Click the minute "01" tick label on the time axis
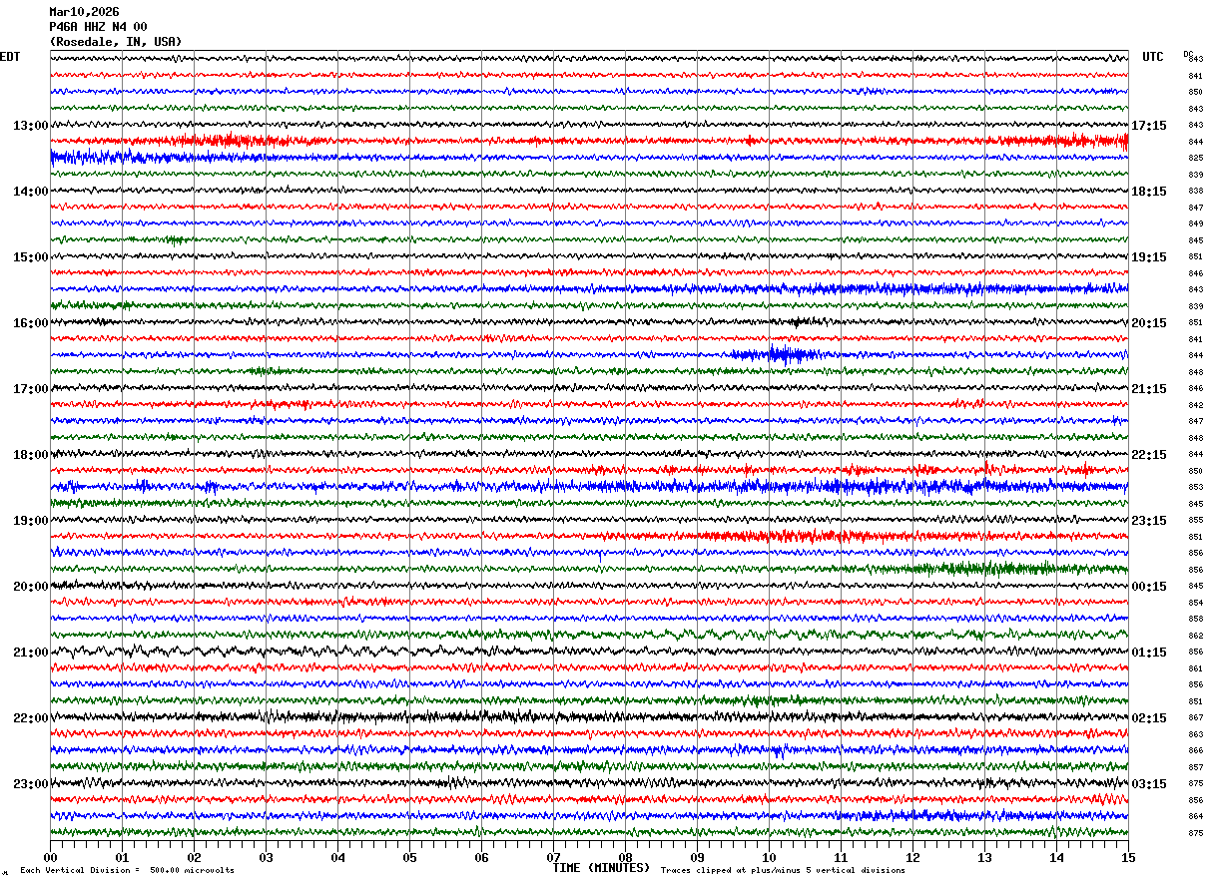The height and width of the screenshot is (884, 1208). click(122, 858)
